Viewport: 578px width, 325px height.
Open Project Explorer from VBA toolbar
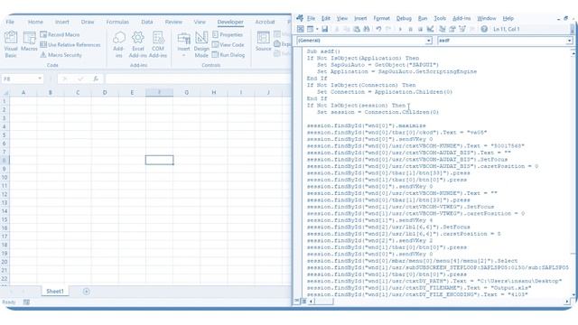point(443,29)
